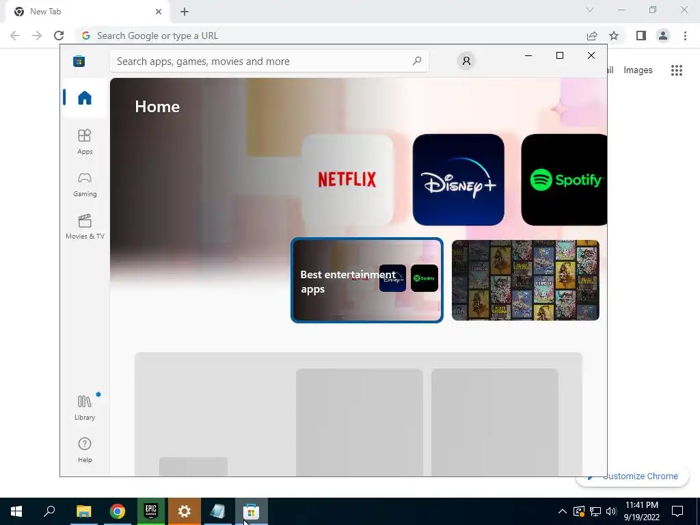Bookmark this tab with the star icon
This screenshot has width=700, height=525.
(x=614, y=36)
